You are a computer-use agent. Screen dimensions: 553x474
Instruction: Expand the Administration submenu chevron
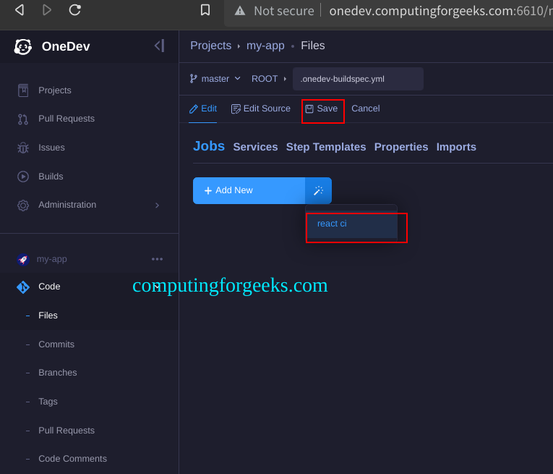(158, 205)
